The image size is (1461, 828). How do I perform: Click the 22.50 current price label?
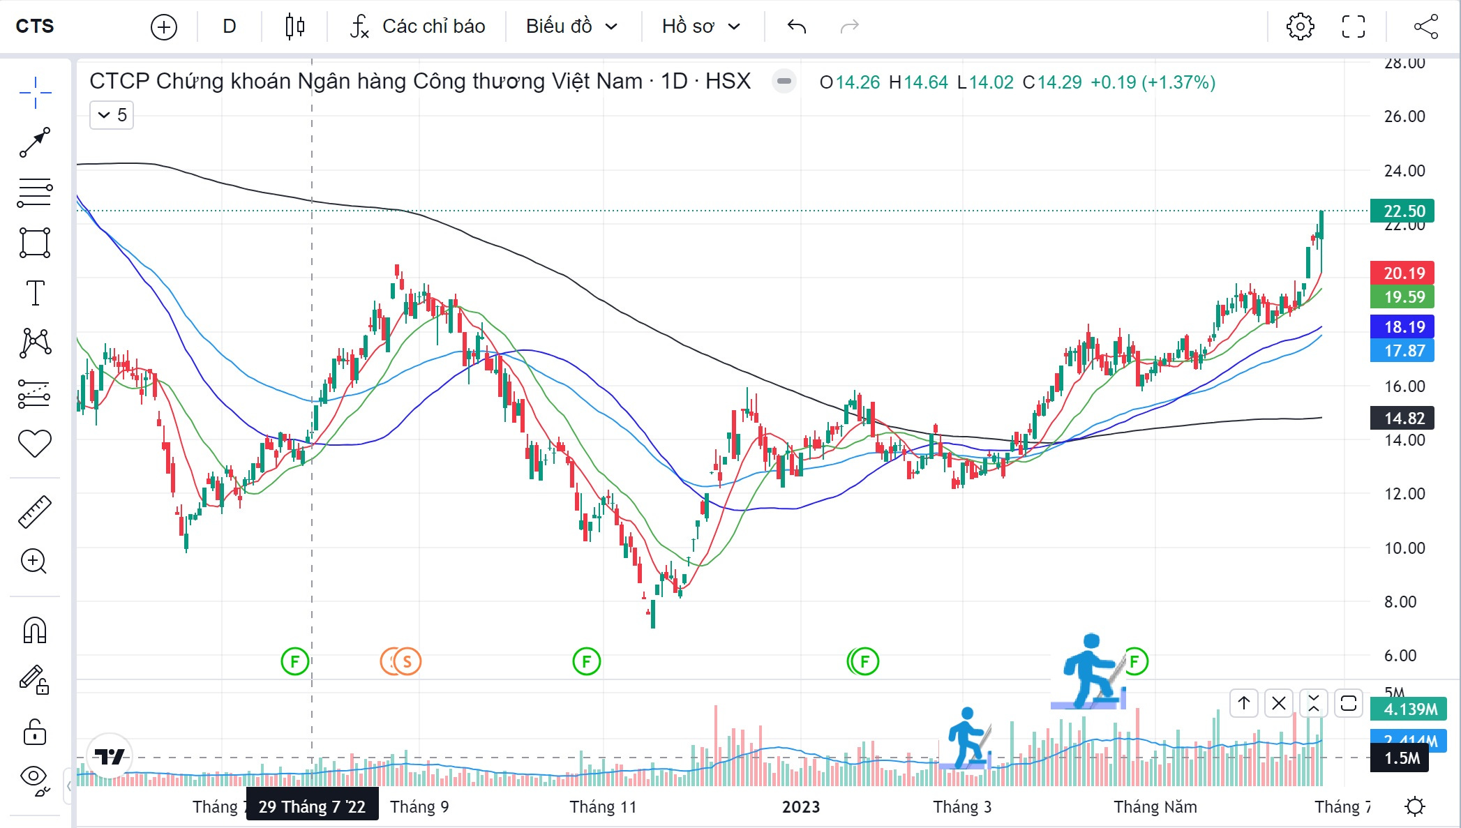tap(1402, 211)
